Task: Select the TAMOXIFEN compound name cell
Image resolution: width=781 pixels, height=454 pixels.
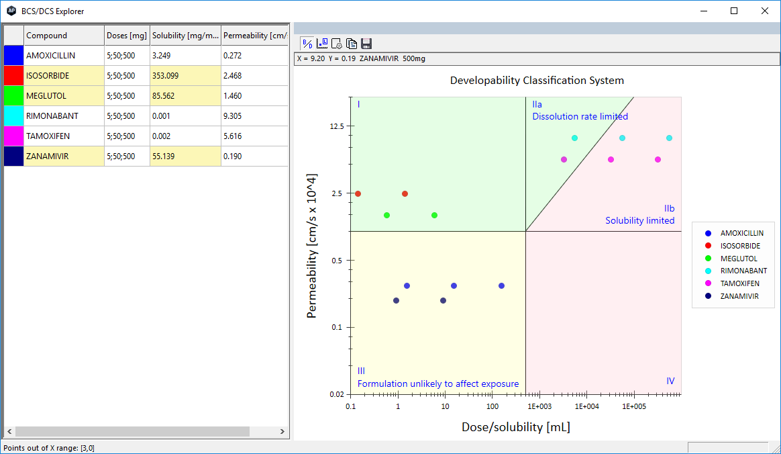Action: pyautogui.click(x=64, y=136)
